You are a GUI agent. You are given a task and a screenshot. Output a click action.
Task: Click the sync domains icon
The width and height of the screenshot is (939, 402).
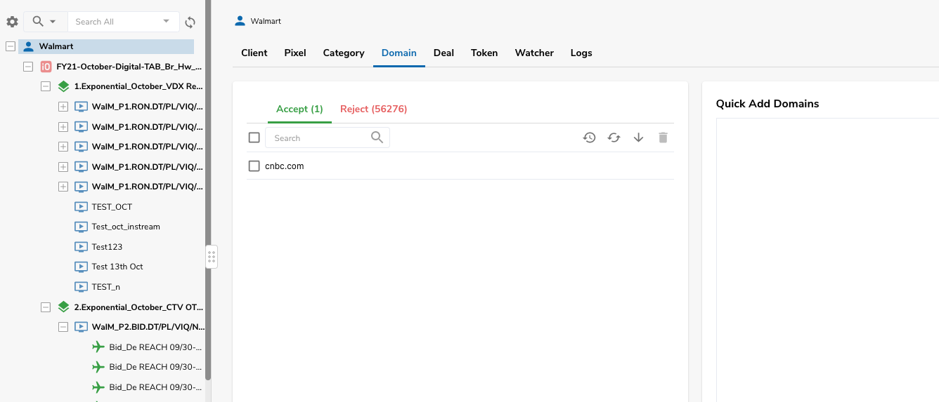[x=614, y=138]
